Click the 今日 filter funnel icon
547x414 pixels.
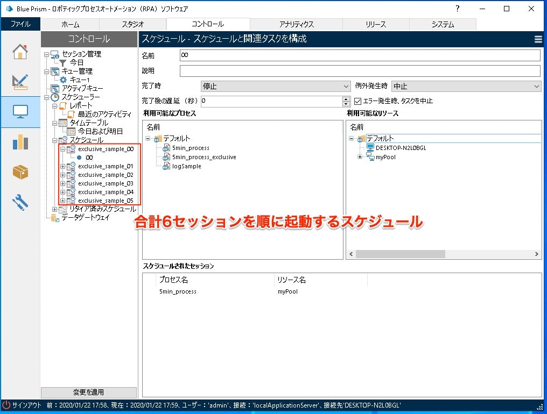tap(63, 63)
